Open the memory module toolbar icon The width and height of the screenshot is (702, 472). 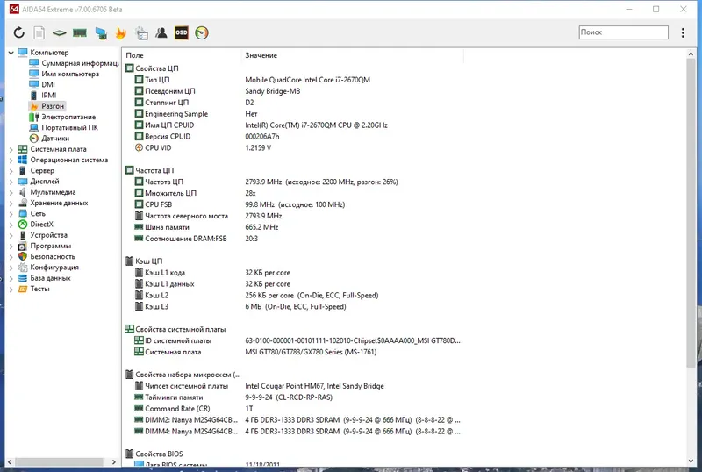point(80,32)
